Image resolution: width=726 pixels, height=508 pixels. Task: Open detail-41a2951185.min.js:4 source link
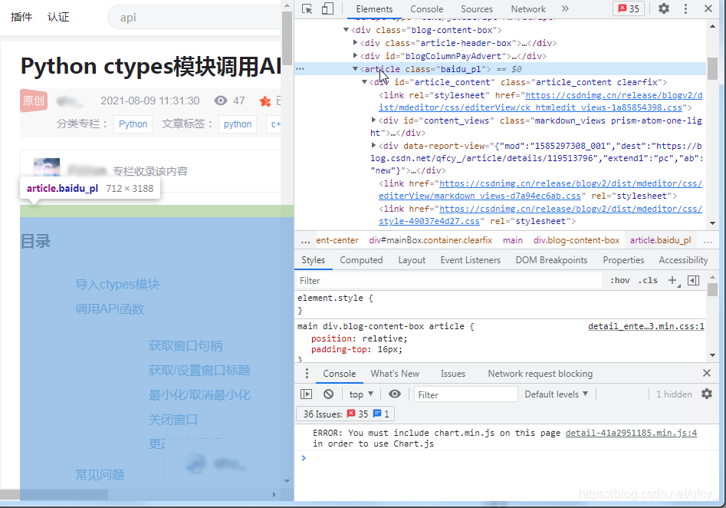click(x=631, y=433)
